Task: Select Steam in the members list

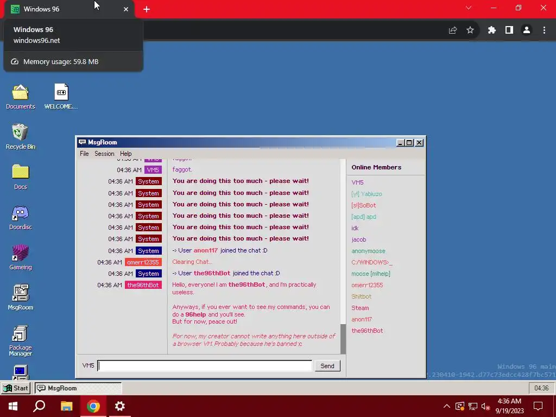Action: coord(360,308)
